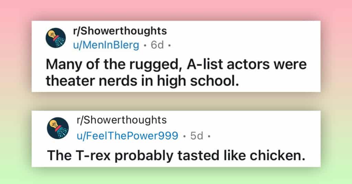Open the post about rugged A-list actors
The image size is (352, 184).
(176, 72)
